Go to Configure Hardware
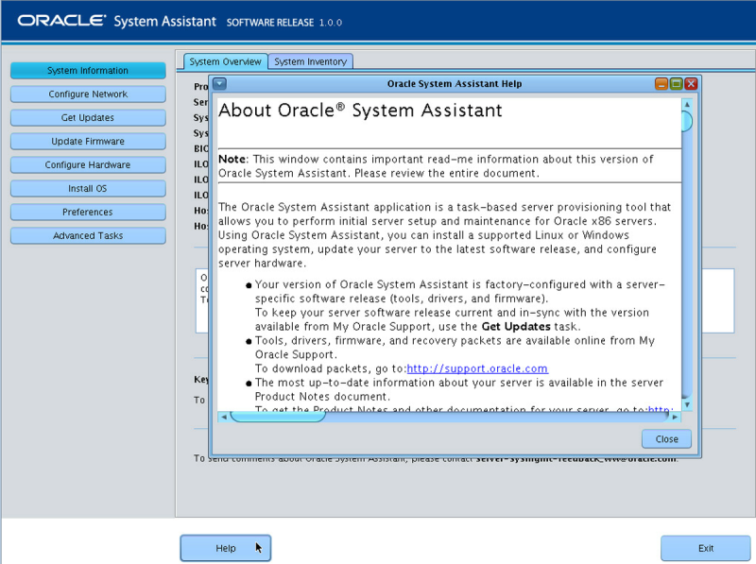Screen dimensions: 756x564 click(88, 165)
